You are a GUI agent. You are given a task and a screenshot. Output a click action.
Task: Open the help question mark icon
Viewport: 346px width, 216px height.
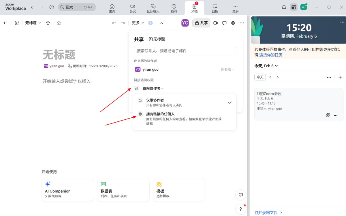(241, 209)
